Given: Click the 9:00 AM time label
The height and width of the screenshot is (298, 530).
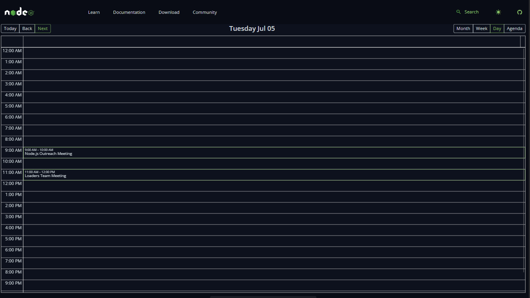Looking at the screenshot, I should 13,150.
